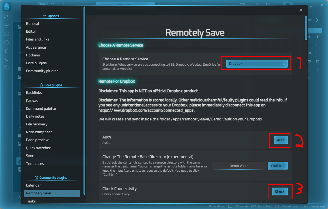Select date 19 in background calendar

[x=318, y=53]
